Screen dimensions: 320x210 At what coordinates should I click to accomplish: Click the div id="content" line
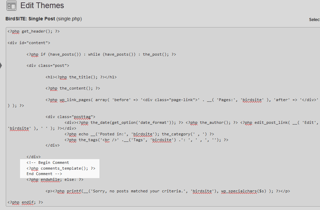coord(29,43)
